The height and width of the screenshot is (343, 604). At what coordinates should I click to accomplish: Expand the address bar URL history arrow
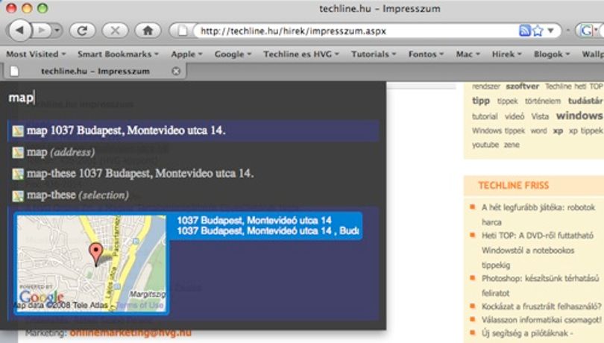coord(551,30)
